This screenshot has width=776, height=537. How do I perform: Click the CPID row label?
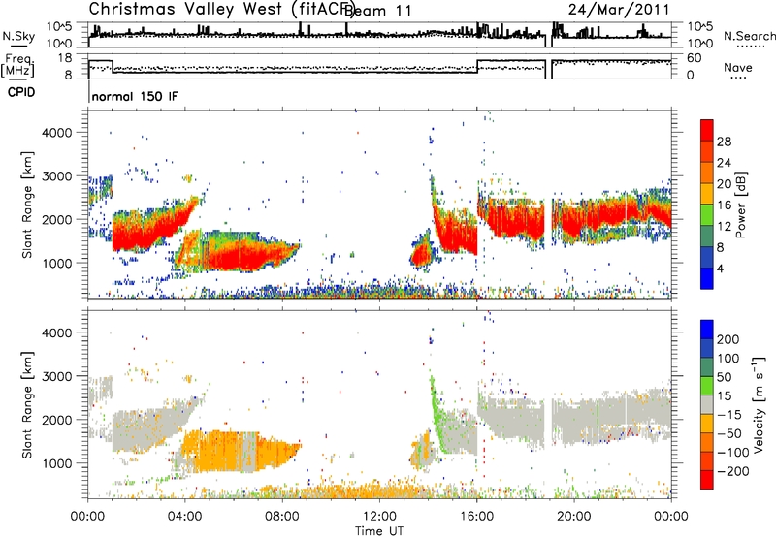point(20,92)
